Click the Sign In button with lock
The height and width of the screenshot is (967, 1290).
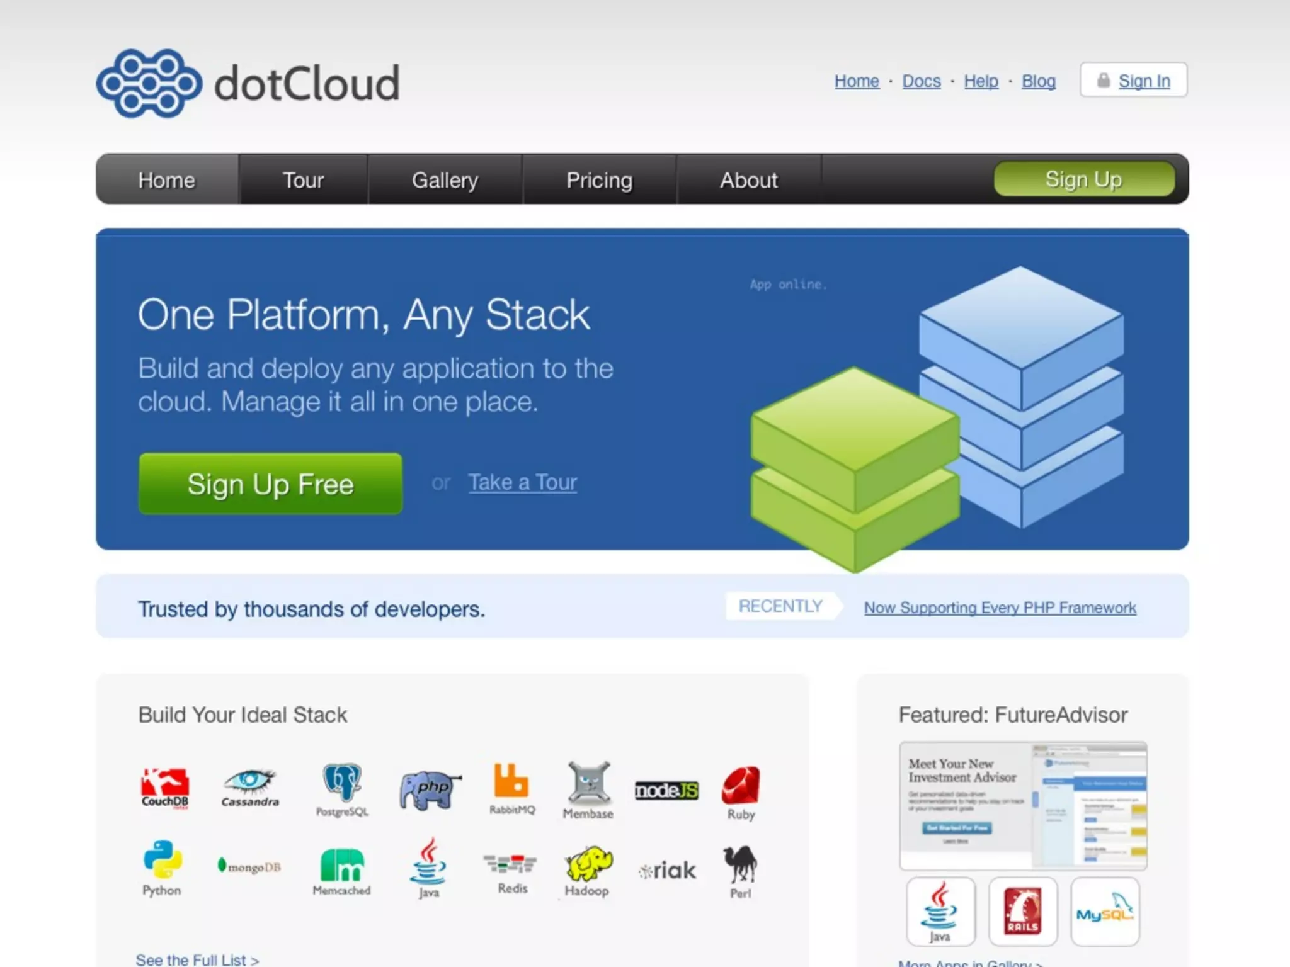coord(1134,81)
